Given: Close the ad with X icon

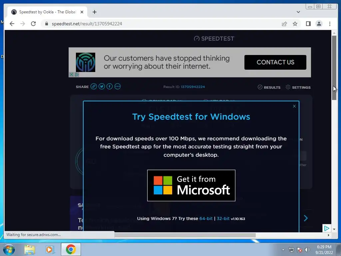Looking at the screenshot, I should pyautogui.click(x=71, y=74).
